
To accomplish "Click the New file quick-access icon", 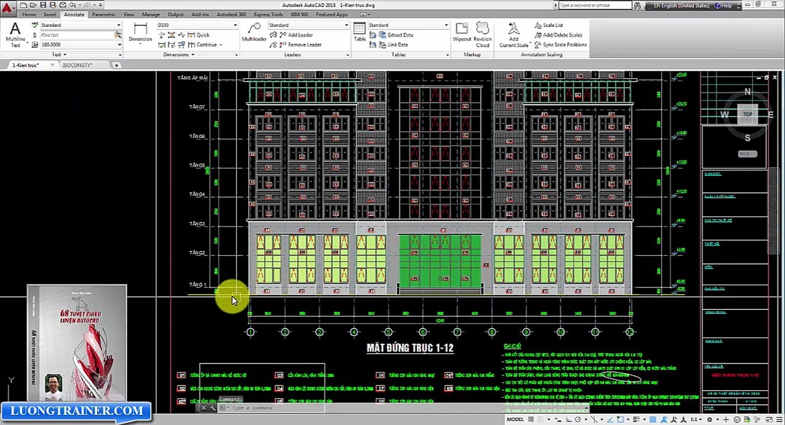I will pos(23,5).
